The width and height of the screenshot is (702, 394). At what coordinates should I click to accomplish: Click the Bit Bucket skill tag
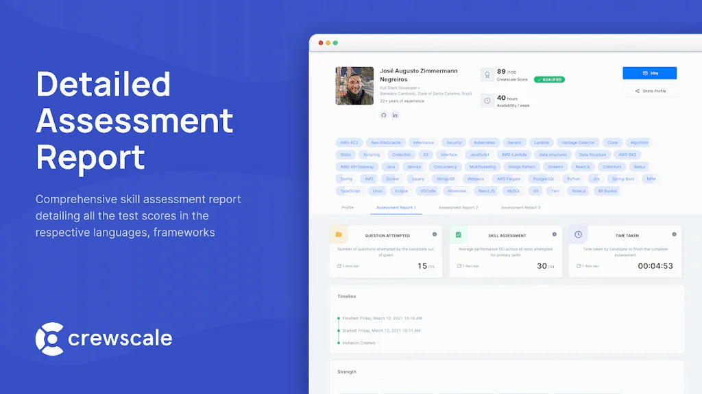click(x=607, y=191)
